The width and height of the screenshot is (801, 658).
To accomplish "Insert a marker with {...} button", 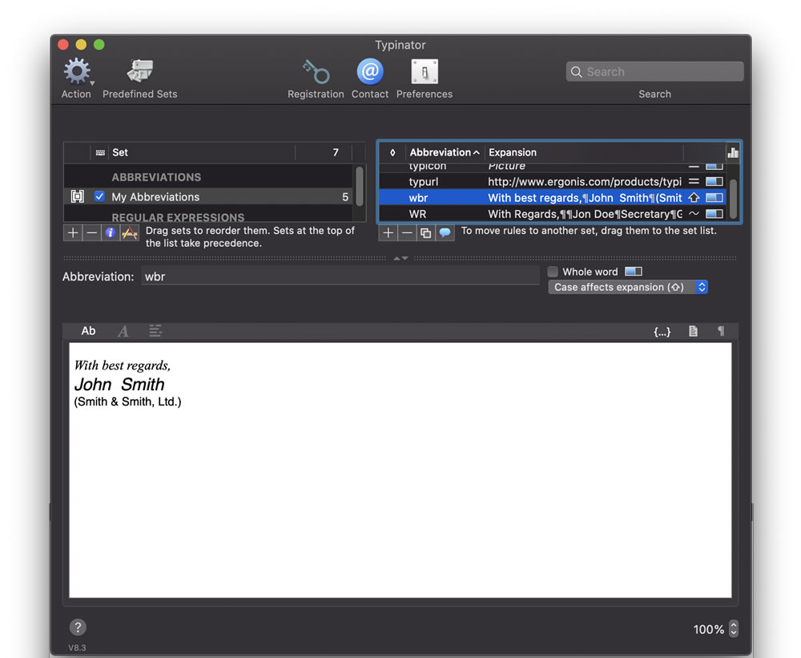I will [x=662, y=331].
